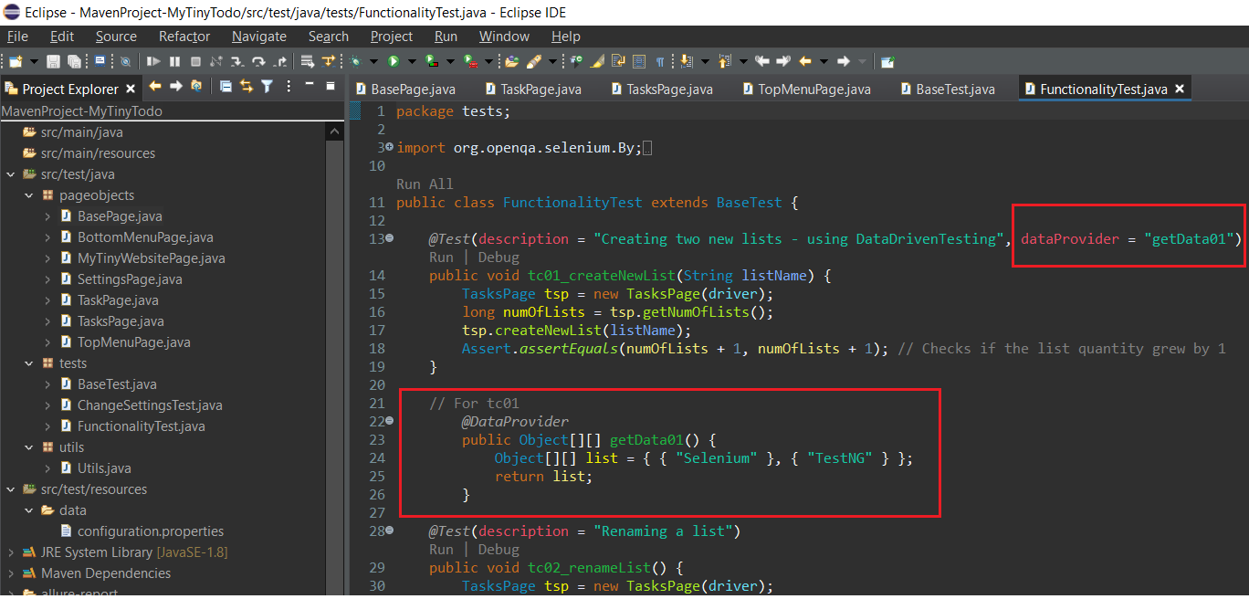The height and width of the screenshot is (599, 1249).
Task: Click the Debug bug icon in toolbar
Action: [x=353, y=61]
